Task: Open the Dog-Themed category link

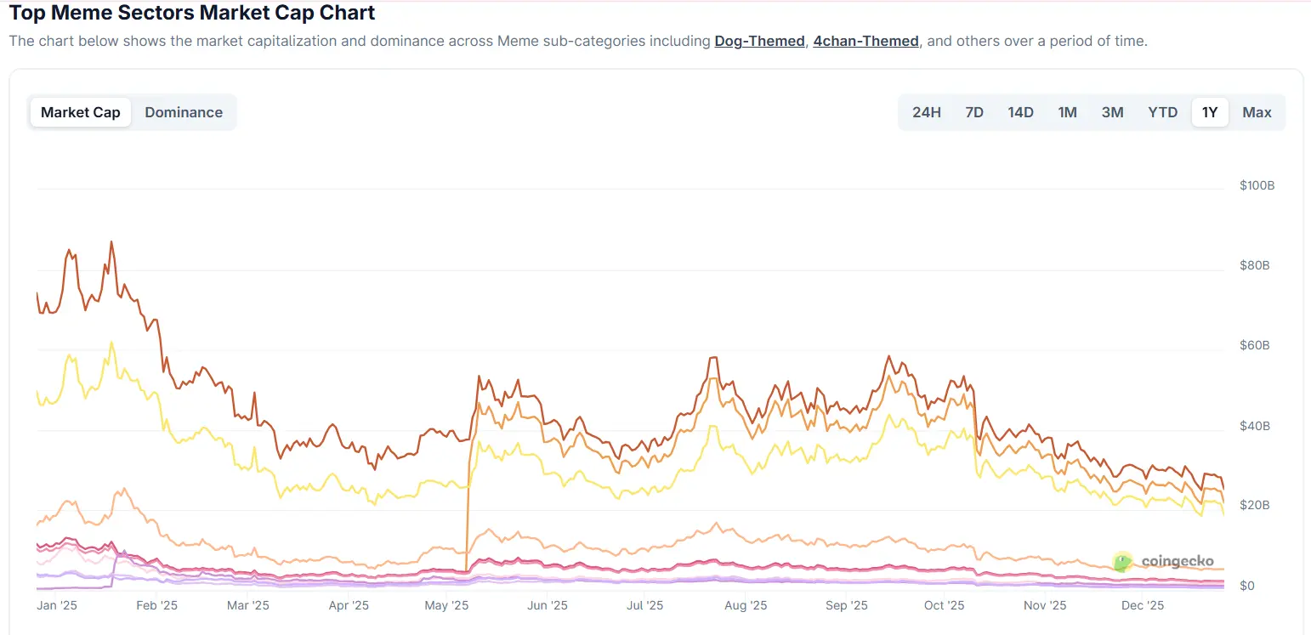Action: pyautogui.click(x=759, y=41)
